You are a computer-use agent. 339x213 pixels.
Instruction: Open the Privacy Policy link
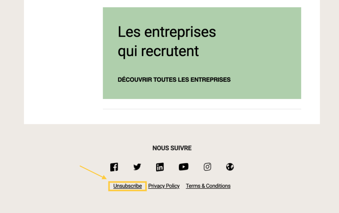[x=164, y=186]
